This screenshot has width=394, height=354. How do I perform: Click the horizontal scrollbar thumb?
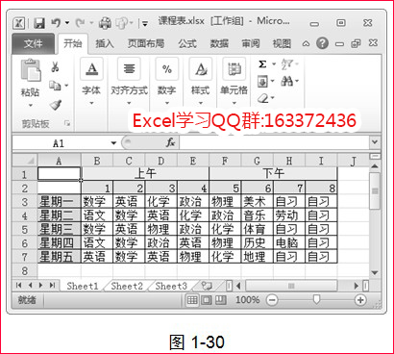(291, 286)
